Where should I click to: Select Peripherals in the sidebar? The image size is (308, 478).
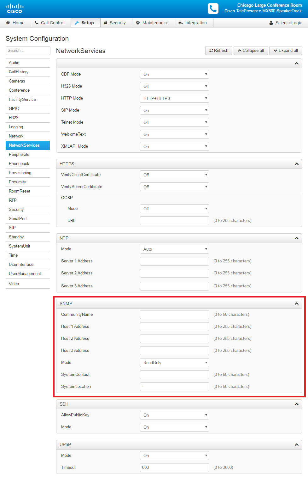[x=19, y=154]
